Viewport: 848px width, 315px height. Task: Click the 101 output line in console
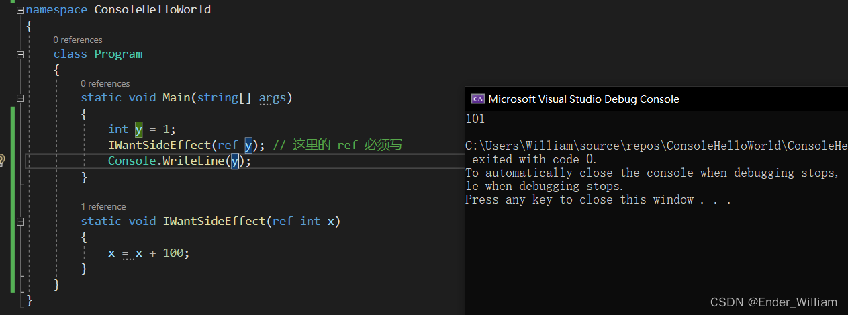[475, 119]
